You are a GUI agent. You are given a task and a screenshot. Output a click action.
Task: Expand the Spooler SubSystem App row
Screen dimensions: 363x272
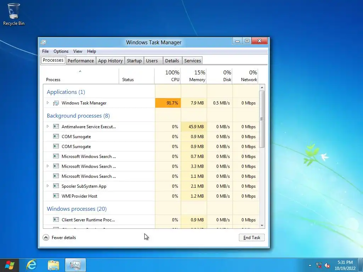[x=48, y=186]
